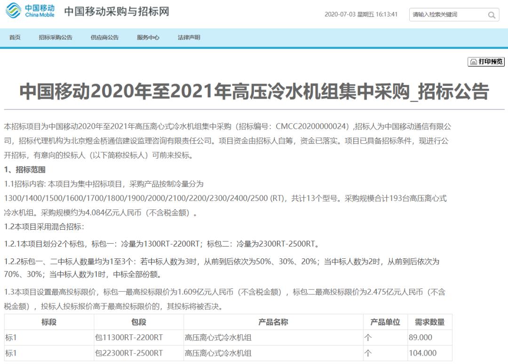Viewport: 508px width, 364px height.
Task: Select the 104.000 quantity cell
Action: [422, 353]
